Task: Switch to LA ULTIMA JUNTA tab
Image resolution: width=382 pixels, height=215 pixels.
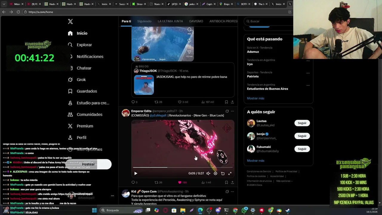Action: 170,21
